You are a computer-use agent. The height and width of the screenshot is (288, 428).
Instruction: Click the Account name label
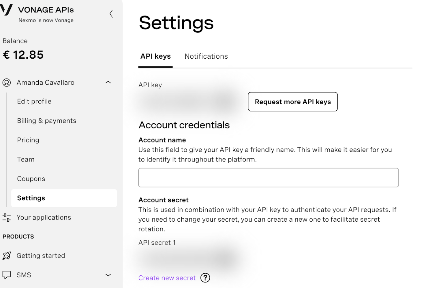(162, 140)
